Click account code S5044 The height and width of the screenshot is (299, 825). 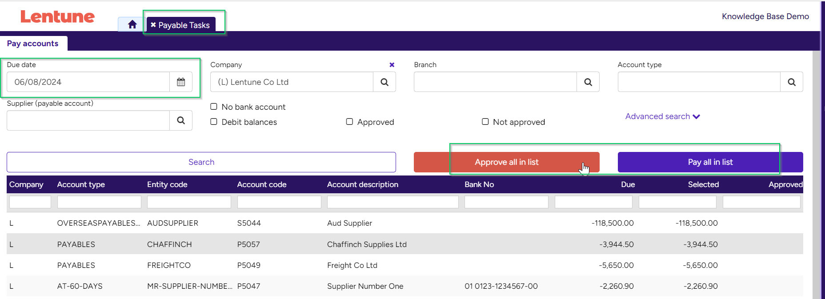click(x=249, y=223)
